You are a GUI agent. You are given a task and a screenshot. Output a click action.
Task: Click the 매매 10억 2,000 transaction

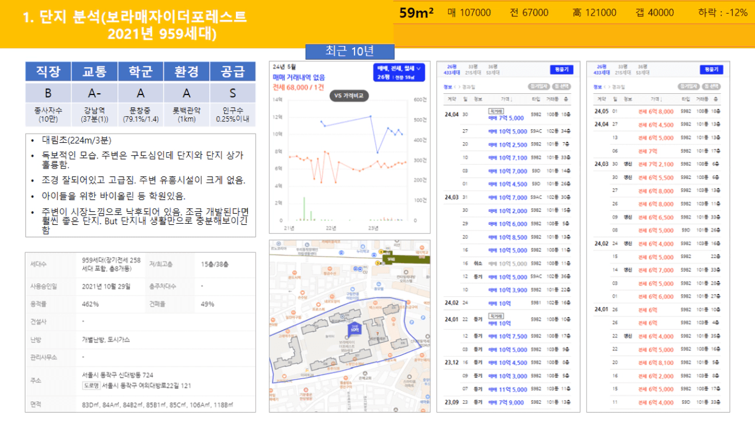click(508, 211)
